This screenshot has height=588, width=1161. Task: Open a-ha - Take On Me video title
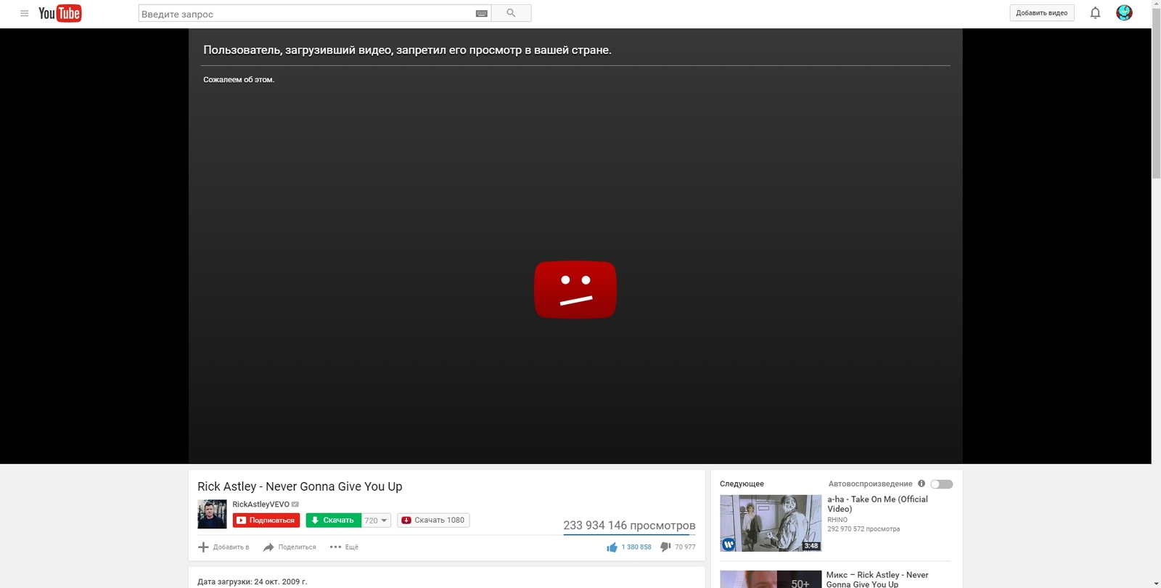pos(877,504)
